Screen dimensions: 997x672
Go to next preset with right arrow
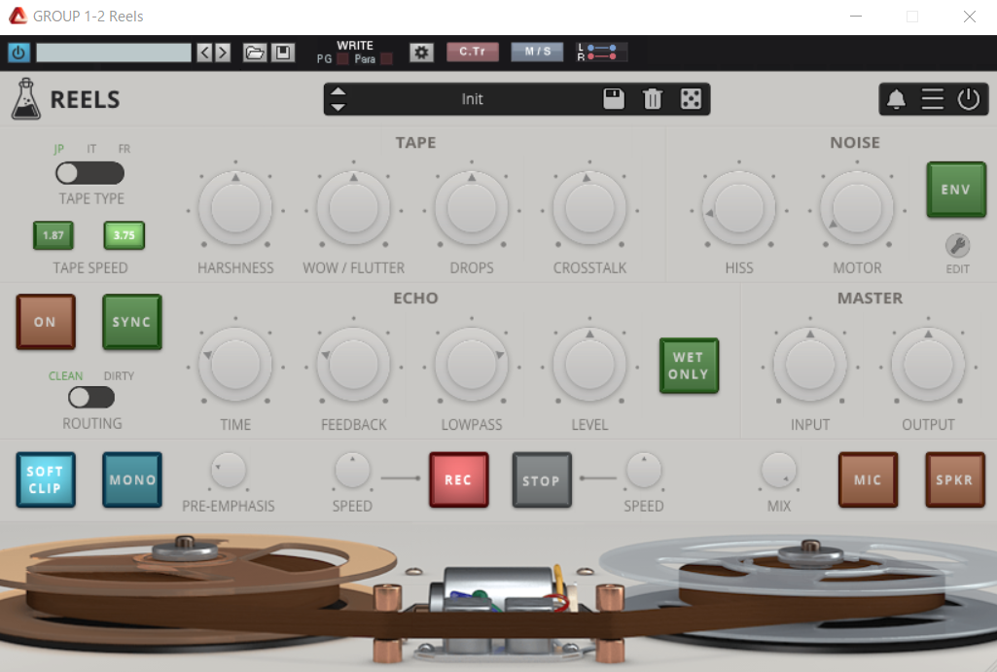coord(223,53)
